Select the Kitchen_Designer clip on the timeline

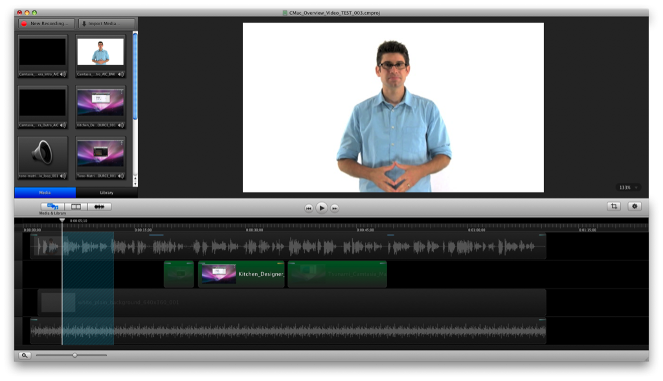[240, 273]
